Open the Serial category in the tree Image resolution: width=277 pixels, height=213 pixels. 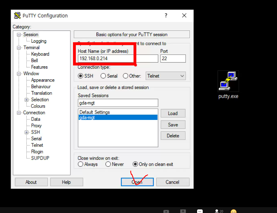tap(36, 139)
